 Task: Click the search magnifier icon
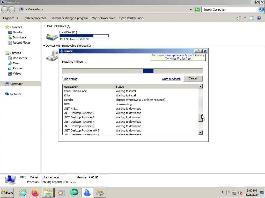tap(261, 10)
